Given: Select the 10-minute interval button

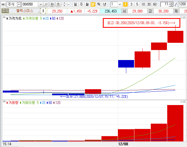Looking at the screenshot, I should point(143,4).
